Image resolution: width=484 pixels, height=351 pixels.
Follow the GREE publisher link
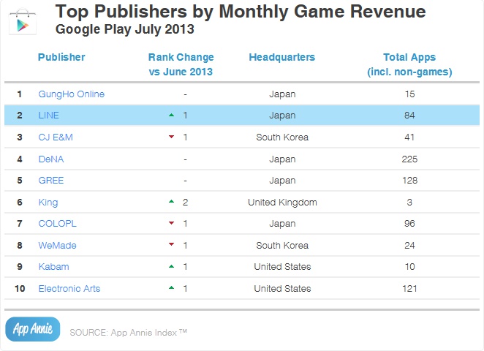(x=50, y=181)
